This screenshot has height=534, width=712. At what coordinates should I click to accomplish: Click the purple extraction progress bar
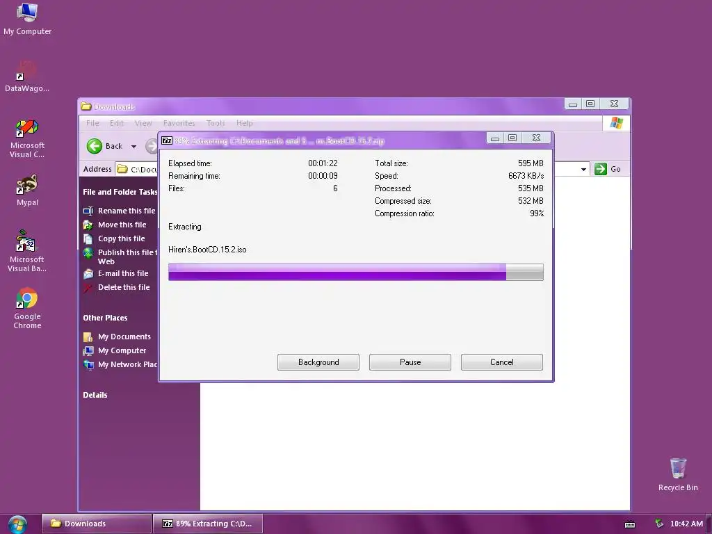pyautogui.click(x=355, y=272)
